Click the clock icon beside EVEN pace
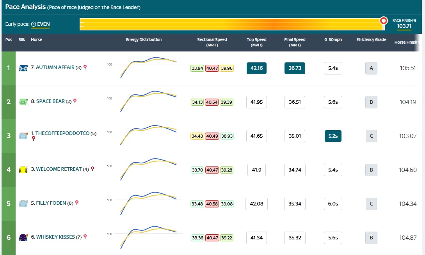 pos(34,24)
